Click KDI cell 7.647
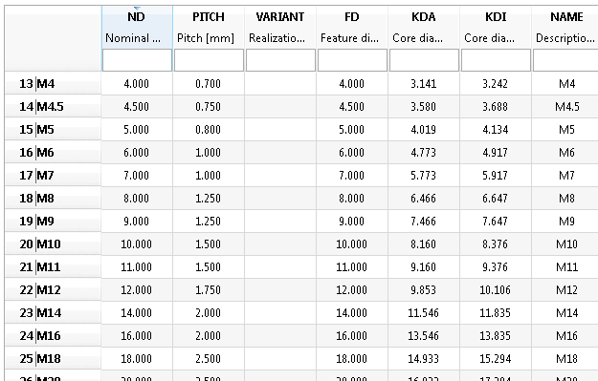Screen dimensions: 598x381 click(x=496, y=222)
